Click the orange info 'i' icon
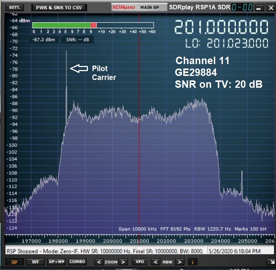 coord(193,262)
